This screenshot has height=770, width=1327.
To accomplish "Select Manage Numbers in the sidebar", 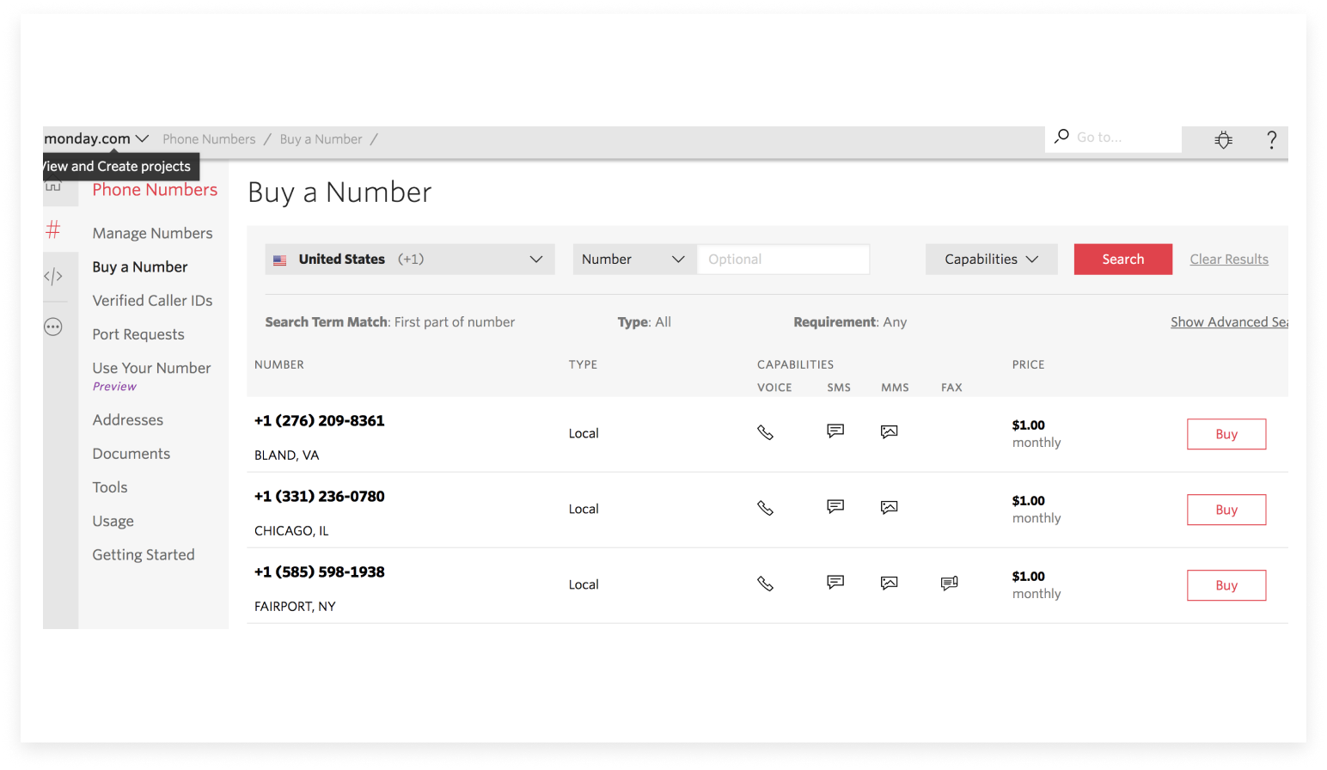I will coord(152,233).
